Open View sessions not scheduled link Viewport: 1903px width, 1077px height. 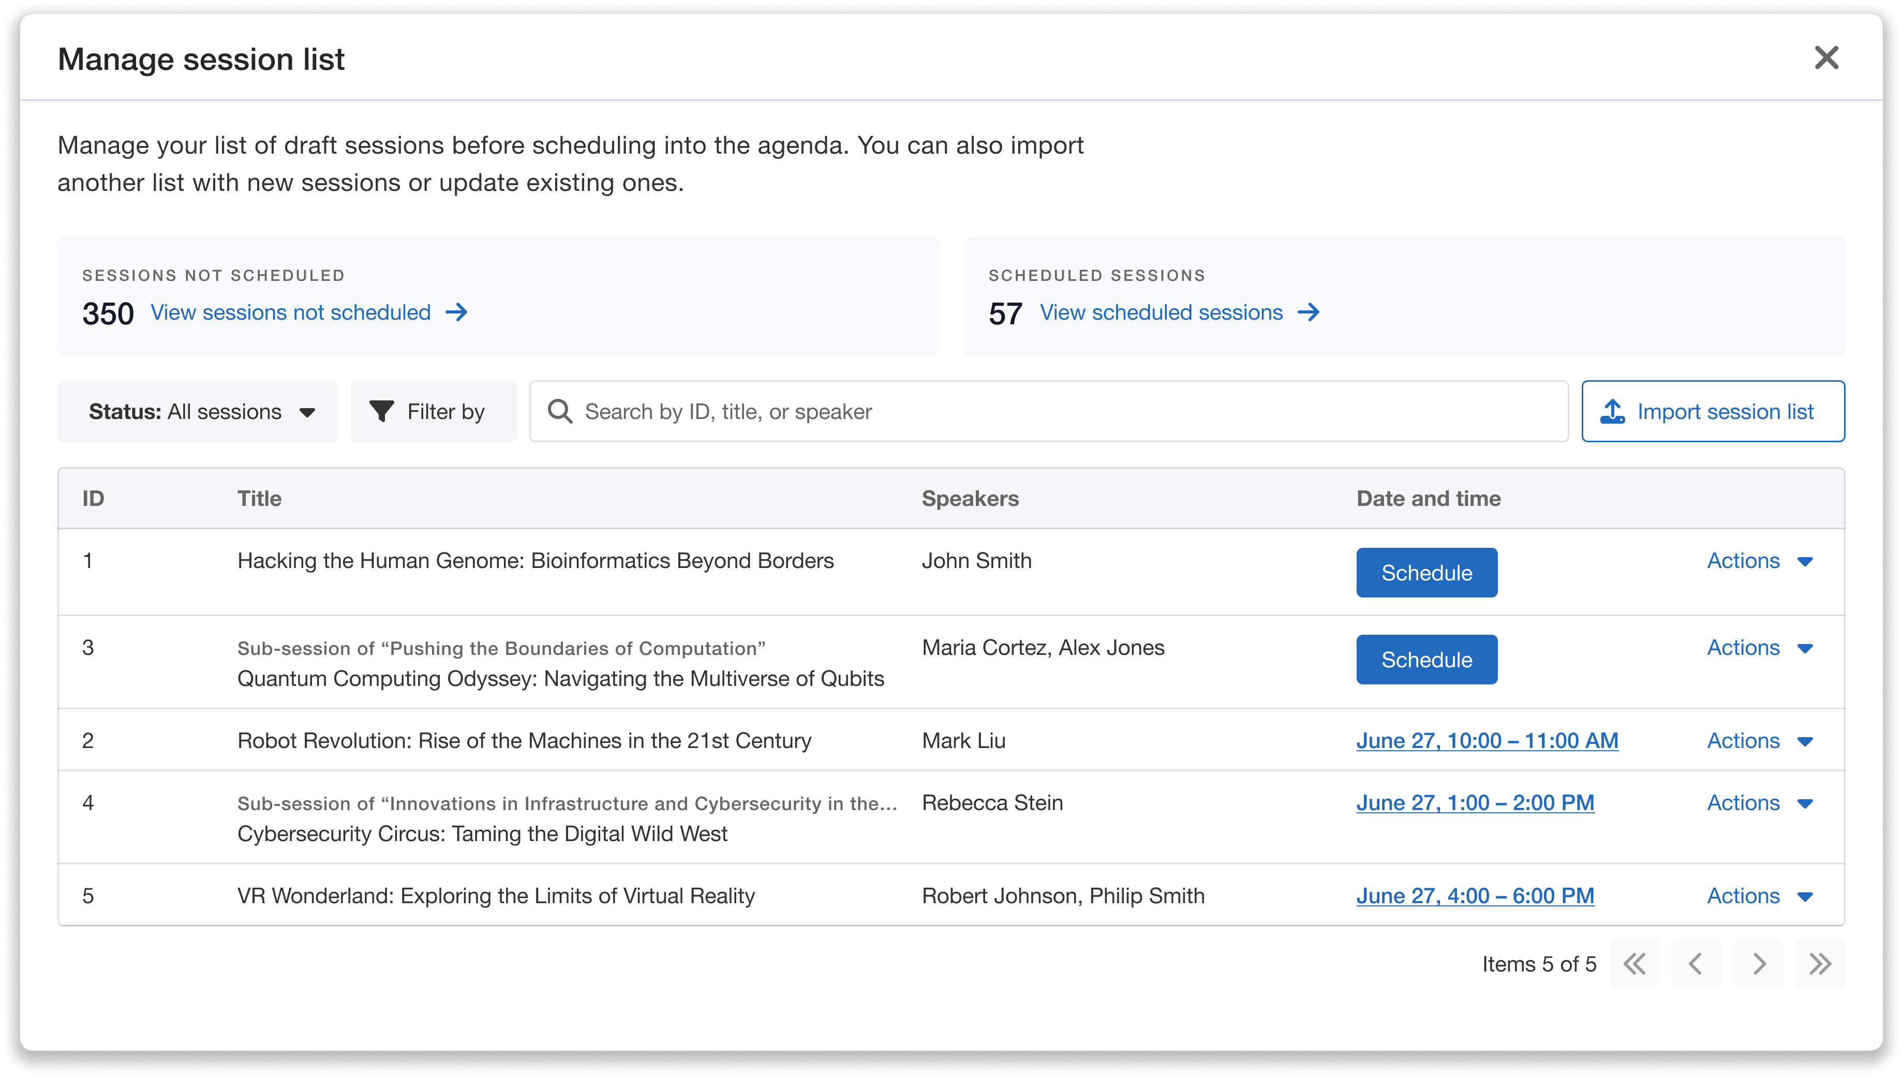click(x=291, y=312)
